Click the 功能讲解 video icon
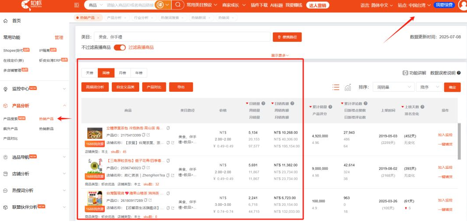Image resolution: width=467 pixels, height=224 pixels. click(405, 73)
